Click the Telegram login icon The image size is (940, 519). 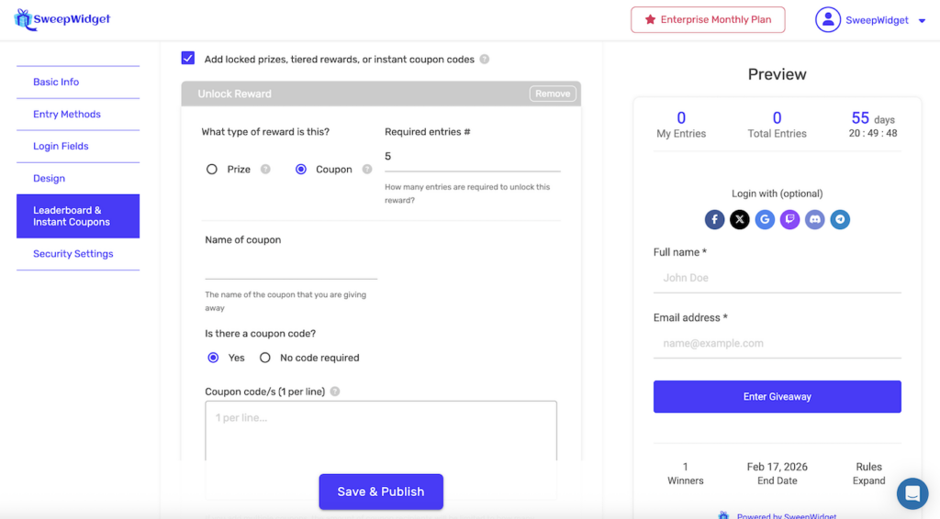tap(840, 220)
